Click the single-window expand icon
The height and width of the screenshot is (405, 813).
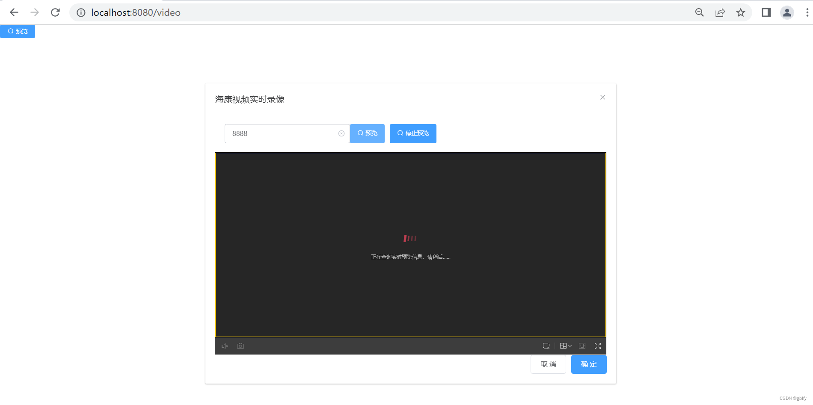click(x=582, y=346)
